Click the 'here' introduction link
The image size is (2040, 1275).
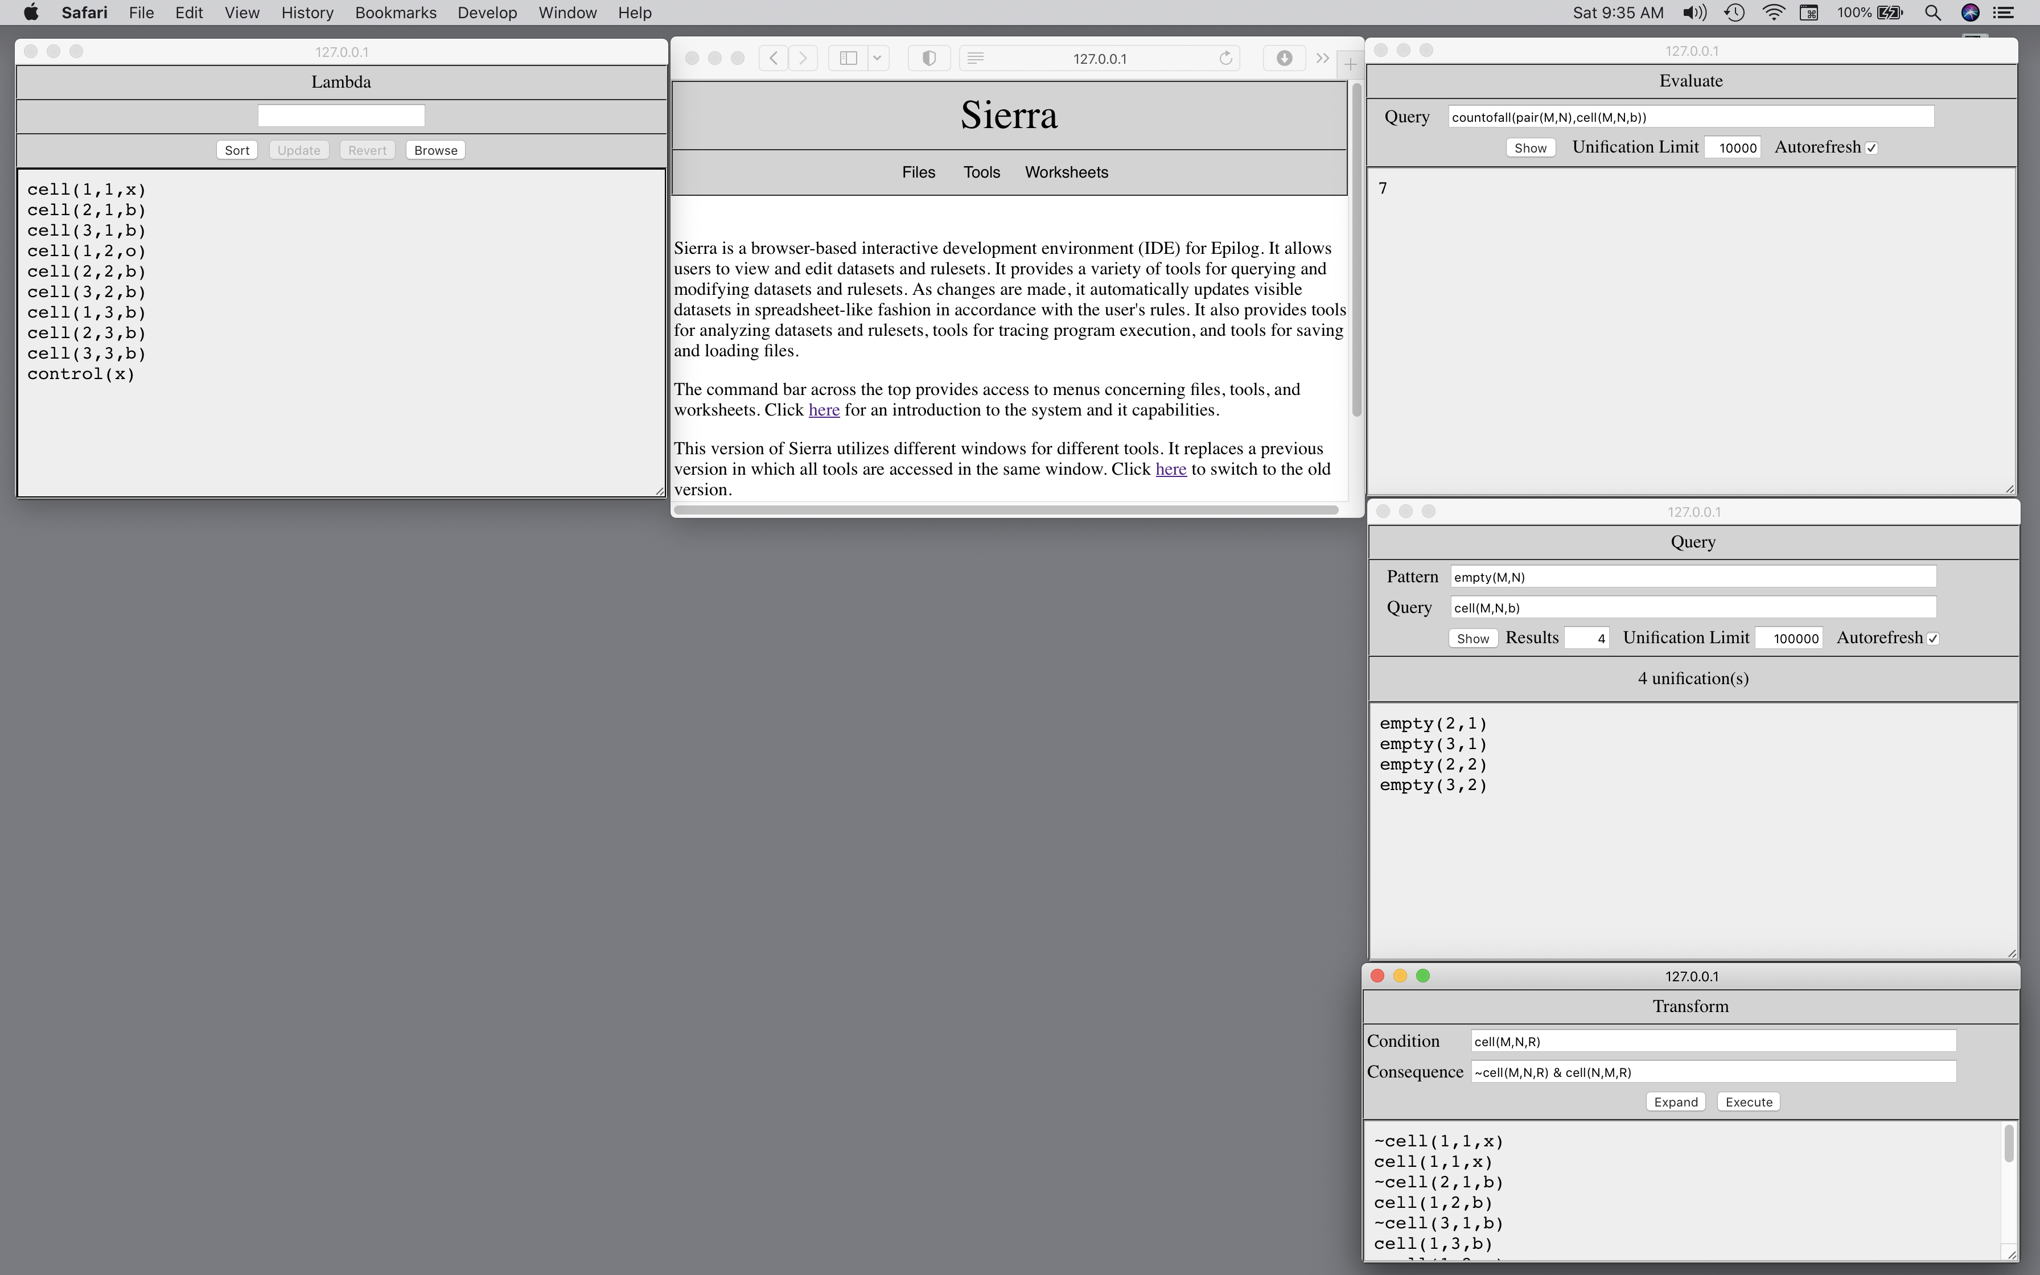click(x=824, y=410)
